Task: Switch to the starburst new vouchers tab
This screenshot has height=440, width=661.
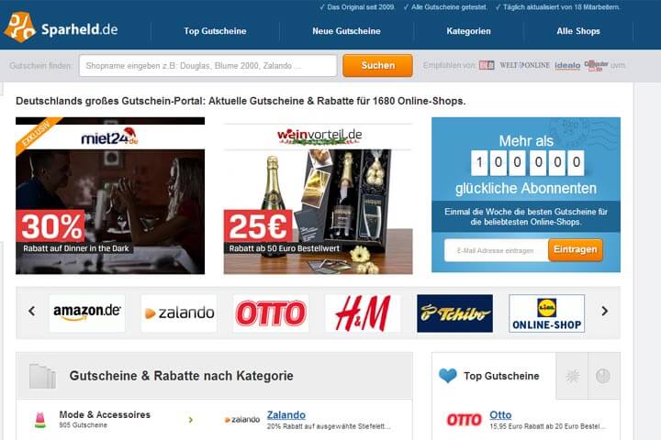Action: point(572,376)
